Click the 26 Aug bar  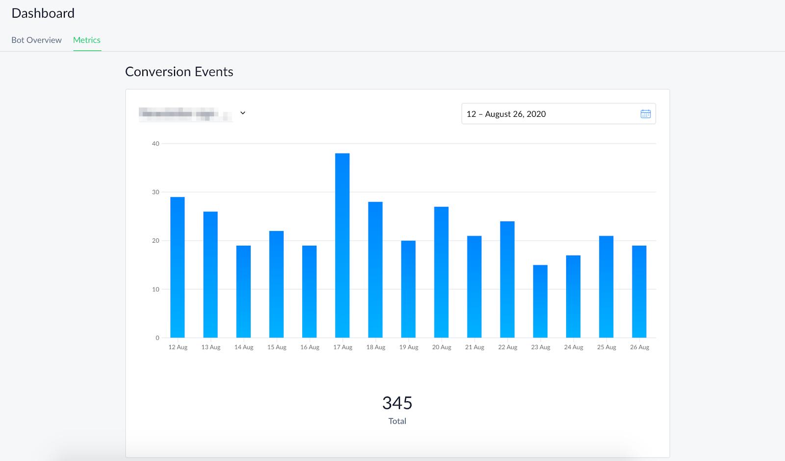639,292
